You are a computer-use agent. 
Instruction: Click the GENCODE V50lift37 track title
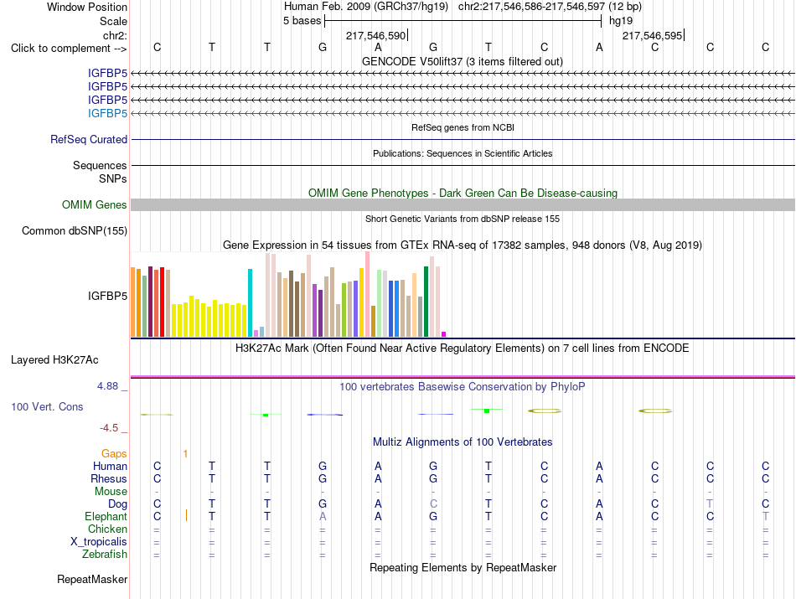coord(462,61)
